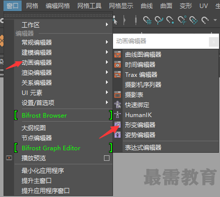
Task: Open the 网格显示 menu
Action: tap(121, 6)
